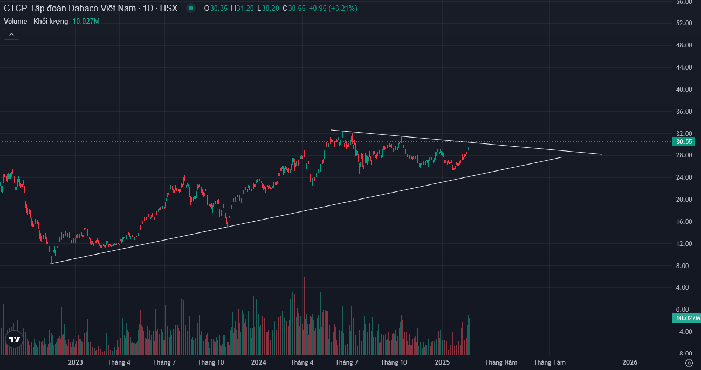This screenshot has height=370, width=701.
Task: Click the TradingView logo
Action: coord(14,340)
